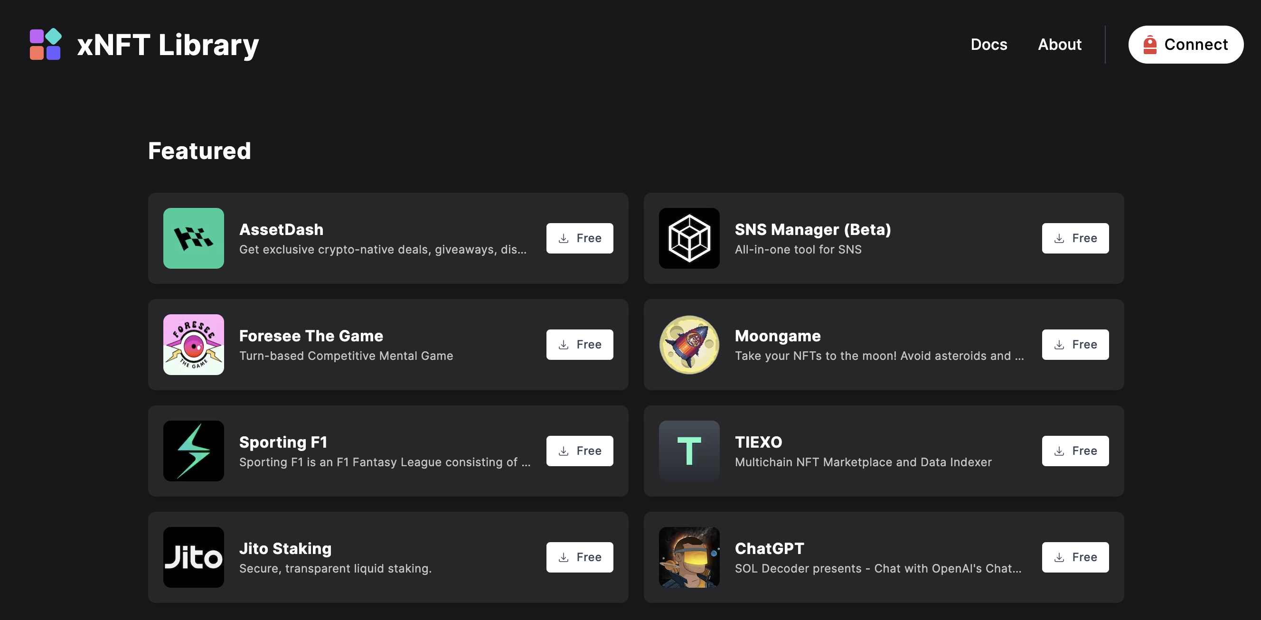The image size is (1261, 620).
Task: Select the Moongame rocket icon
Action: tap(689, 345)
